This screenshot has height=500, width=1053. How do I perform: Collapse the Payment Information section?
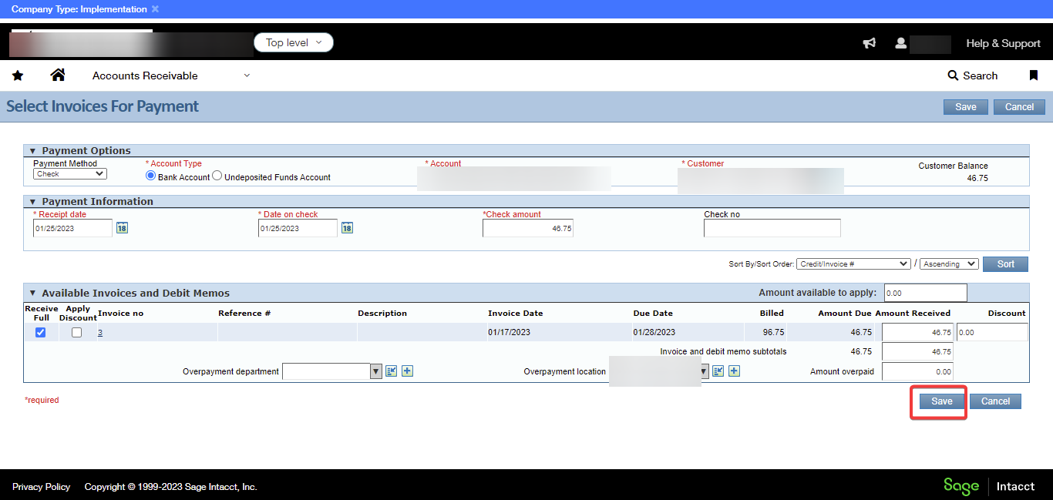pyautogui.click(x=32, y=202)
